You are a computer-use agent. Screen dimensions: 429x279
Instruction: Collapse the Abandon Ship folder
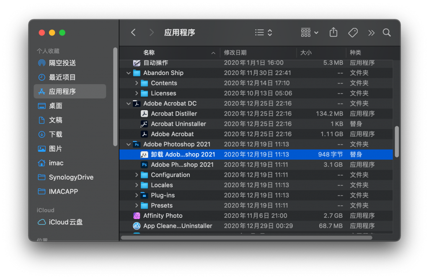pos(128,73)
